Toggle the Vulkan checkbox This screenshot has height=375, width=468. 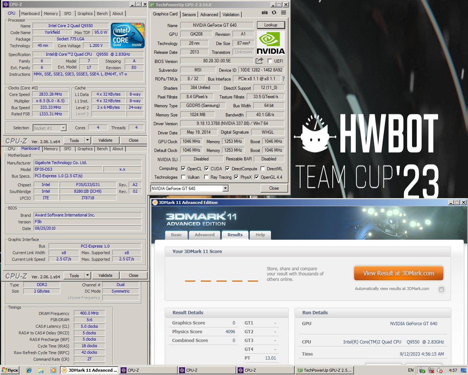184,177
